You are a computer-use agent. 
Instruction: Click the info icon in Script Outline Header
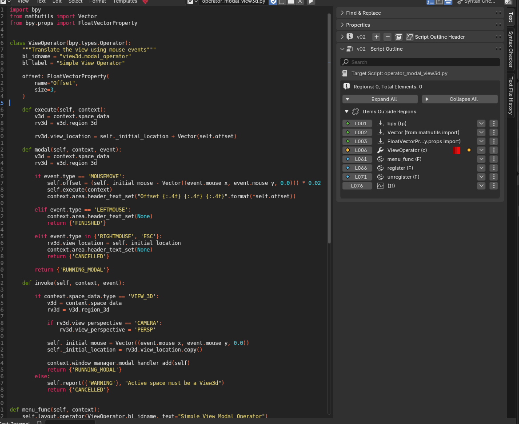click(x=350, y=37)
